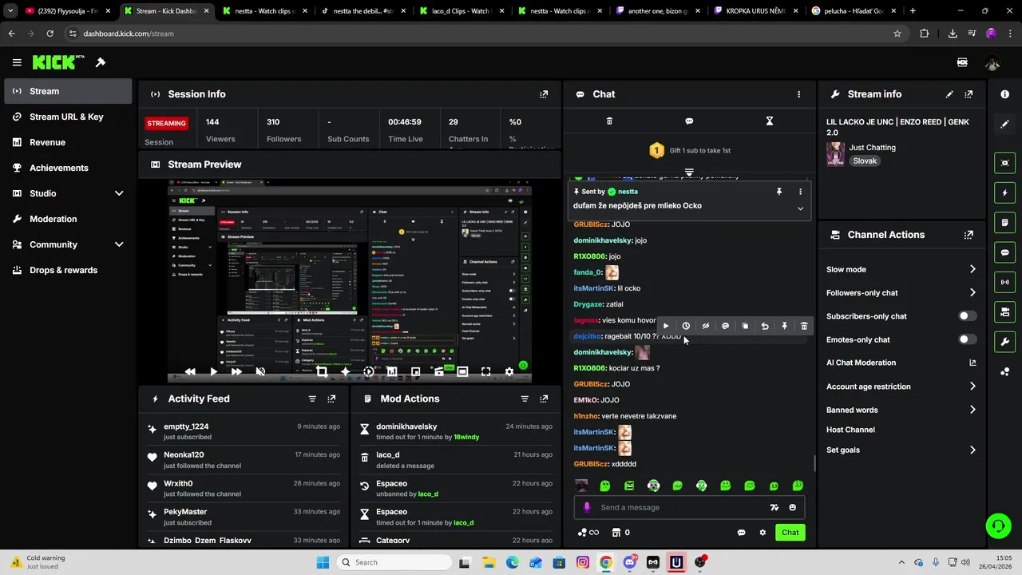Click the wrench icon in right rail
This screenshot has width=1022, height=575.
(x=1004, y=342)
